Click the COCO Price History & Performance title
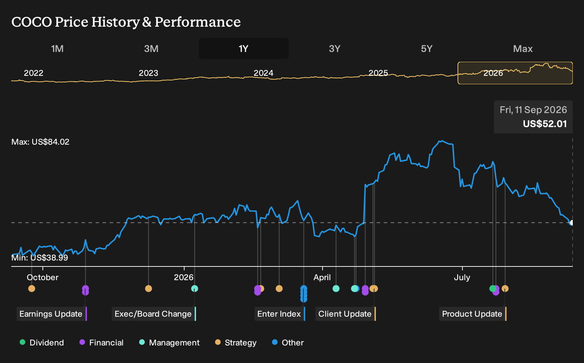 (x=126, y=22)
